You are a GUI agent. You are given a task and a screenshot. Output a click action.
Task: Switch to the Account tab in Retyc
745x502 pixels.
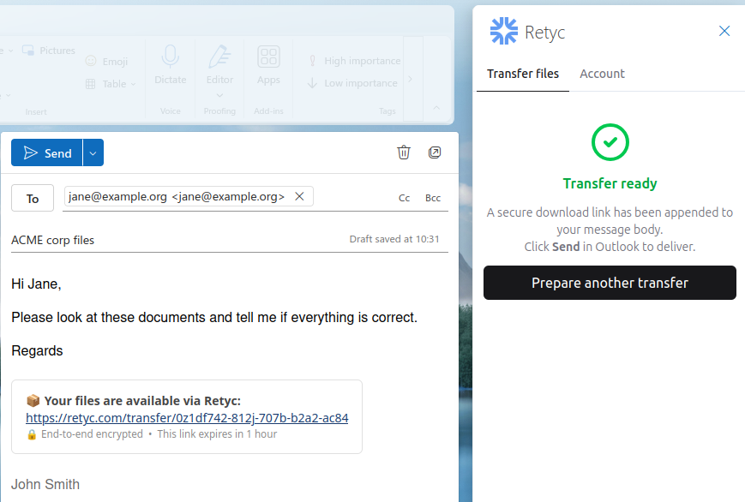pos(602,74)
